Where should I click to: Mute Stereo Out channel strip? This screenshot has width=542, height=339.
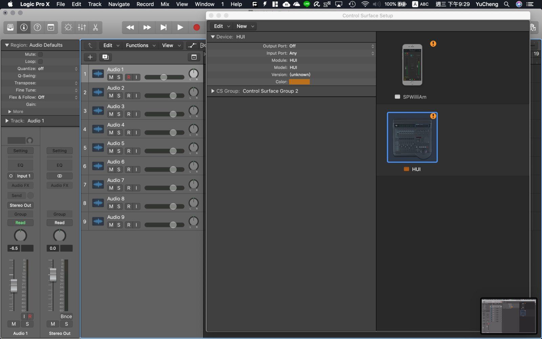(53, 324)
